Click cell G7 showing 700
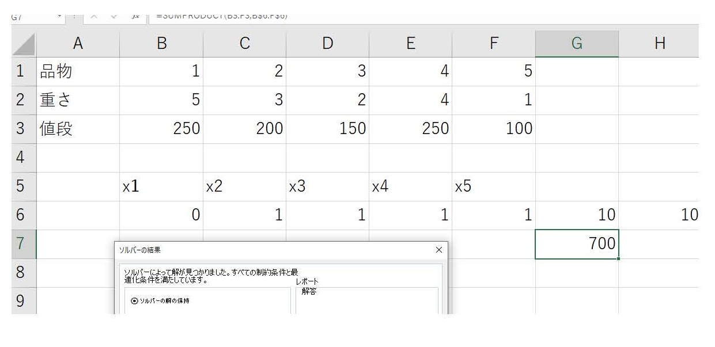This screenshot has width=715, height=347. [577, 244]
